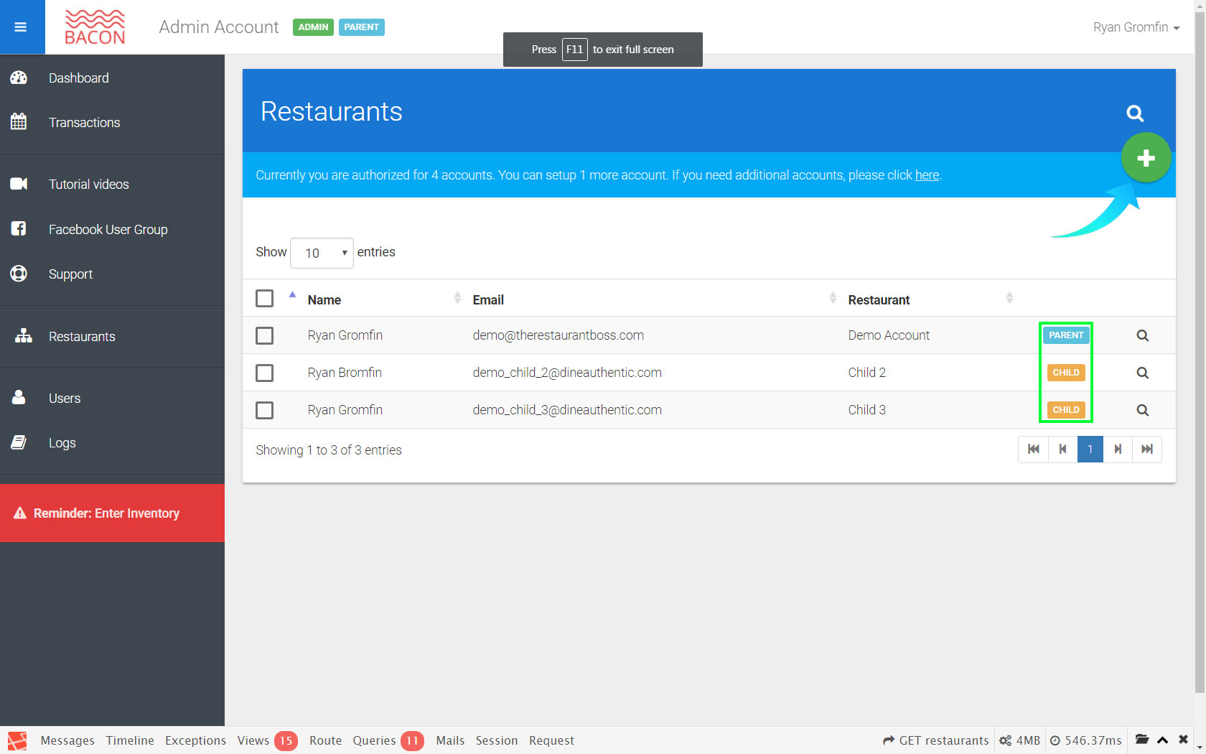Toggle the select-all checkbox in table header

(265, 298)
